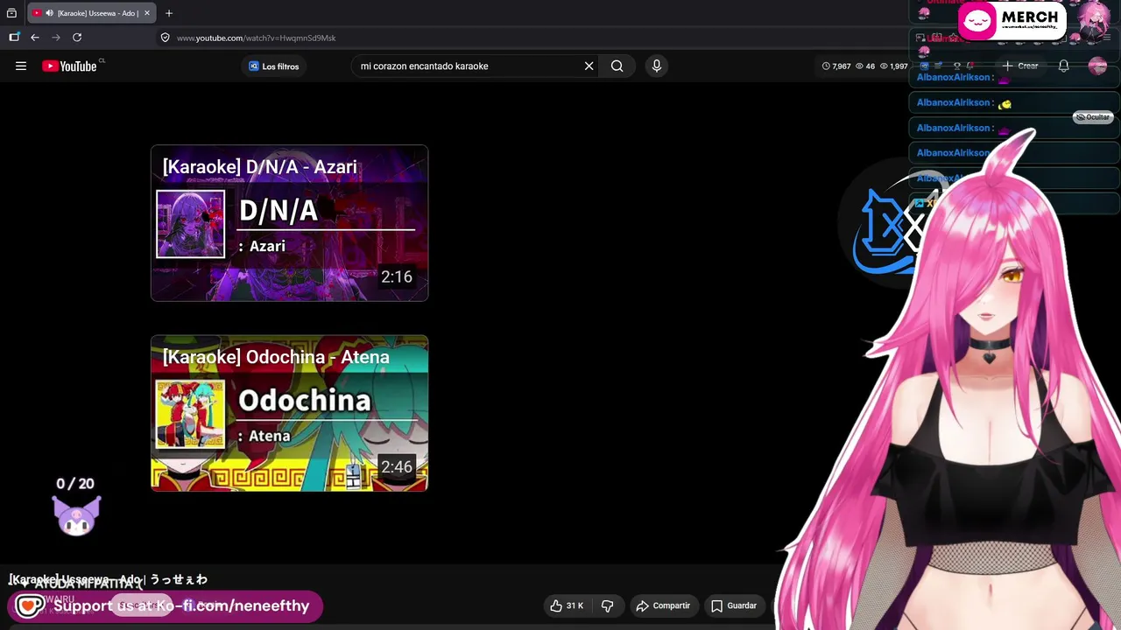
Task: Start voice search with microphone
Action: (657, 66)
